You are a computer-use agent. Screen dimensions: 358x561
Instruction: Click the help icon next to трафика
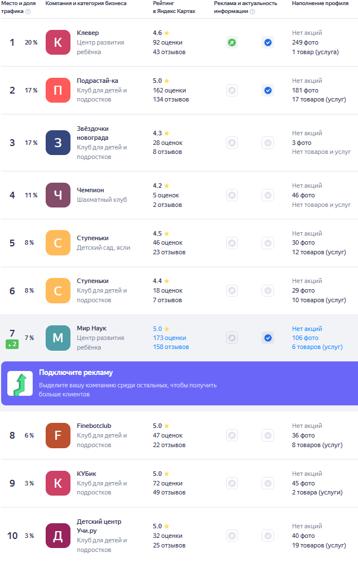pyautogui.click(x=28, y=11)
